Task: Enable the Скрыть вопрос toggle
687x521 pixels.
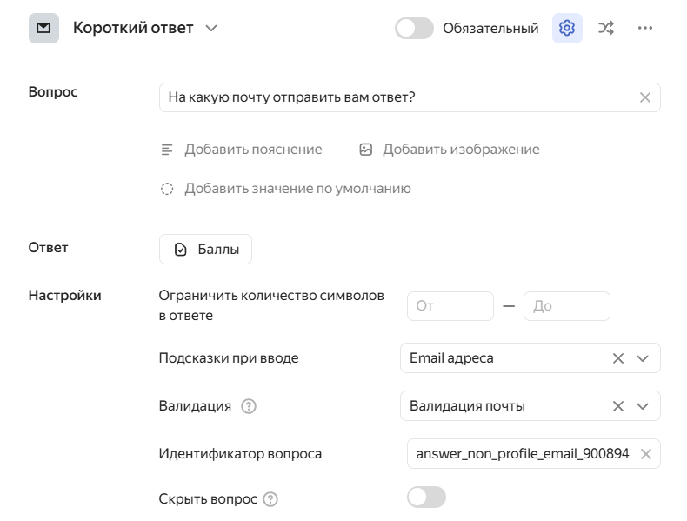Action: 426,498
